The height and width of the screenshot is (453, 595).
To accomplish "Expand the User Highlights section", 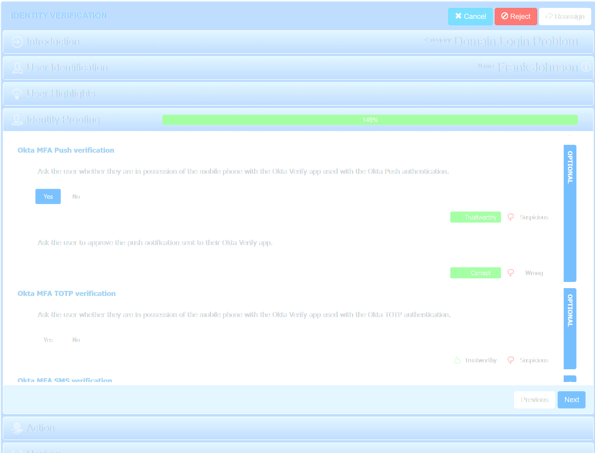I will (61, 94).
